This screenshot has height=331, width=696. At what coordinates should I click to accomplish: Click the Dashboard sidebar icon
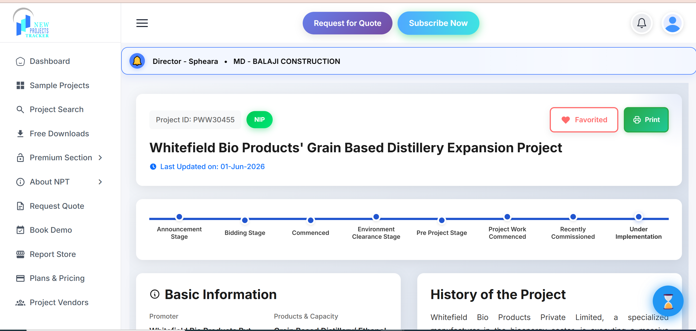tap(20, 61)
